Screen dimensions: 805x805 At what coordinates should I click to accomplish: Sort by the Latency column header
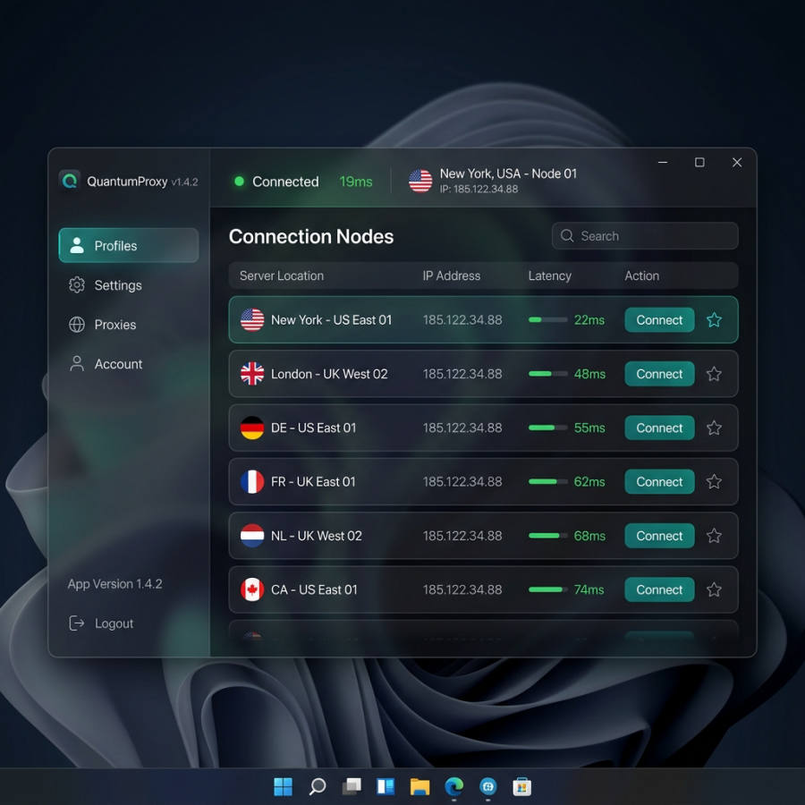[x=549, y=275]
